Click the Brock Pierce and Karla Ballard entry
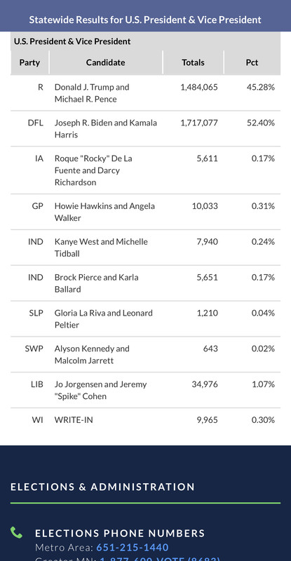 (x=96, y=283)
